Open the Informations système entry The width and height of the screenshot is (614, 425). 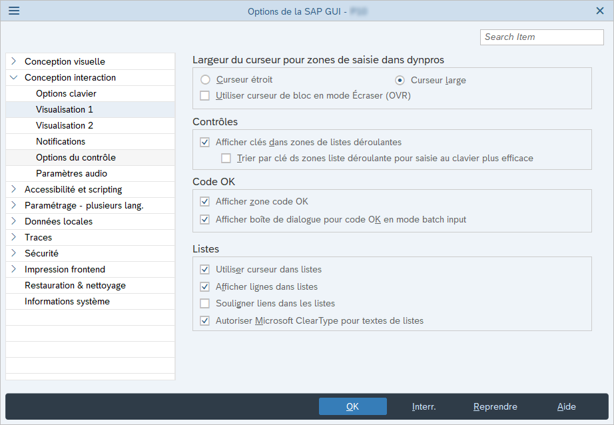[67, 301]
